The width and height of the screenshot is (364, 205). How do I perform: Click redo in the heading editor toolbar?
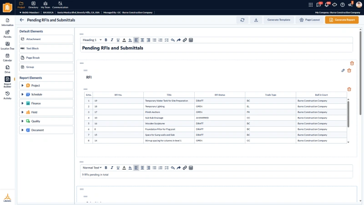178,40
